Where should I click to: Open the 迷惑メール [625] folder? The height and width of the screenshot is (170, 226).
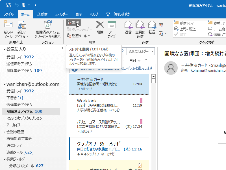coord(20,152)
